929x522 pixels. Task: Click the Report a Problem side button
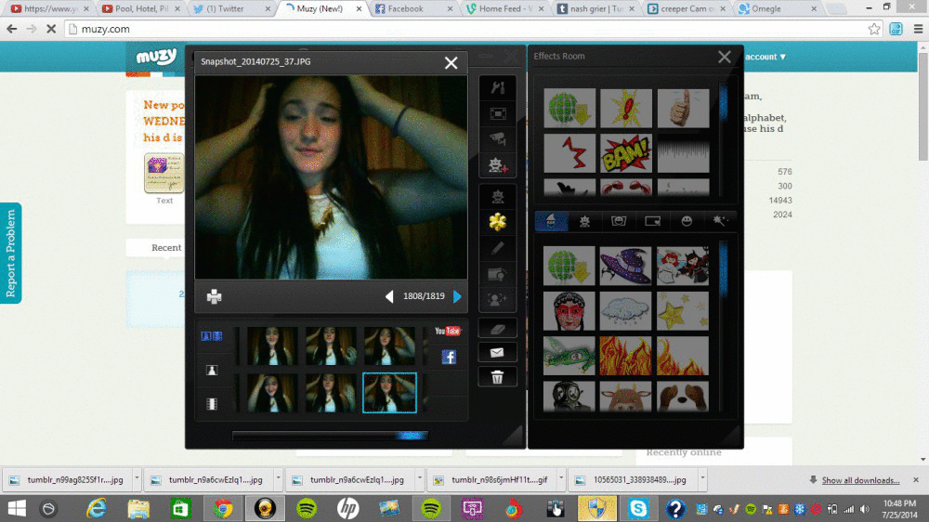click(x=11, y=253)
